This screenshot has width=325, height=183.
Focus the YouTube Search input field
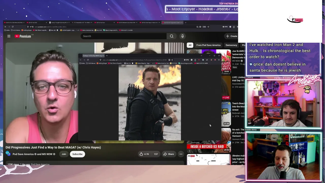[124, 36]
